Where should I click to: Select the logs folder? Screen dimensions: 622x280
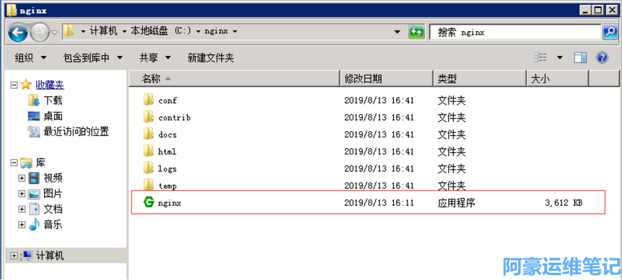(x=167, y=169)
